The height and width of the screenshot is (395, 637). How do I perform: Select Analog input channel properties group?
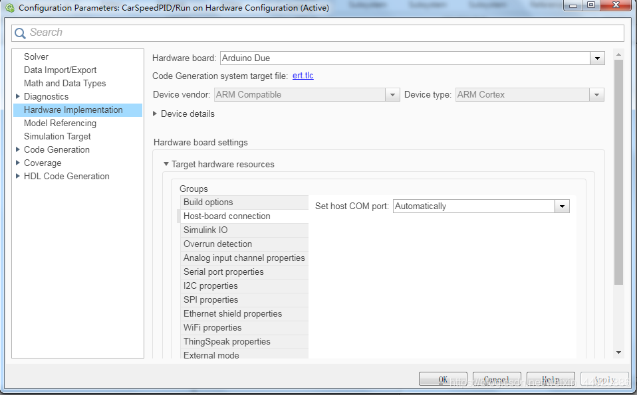pyautogui.click(x=244, y=258)
